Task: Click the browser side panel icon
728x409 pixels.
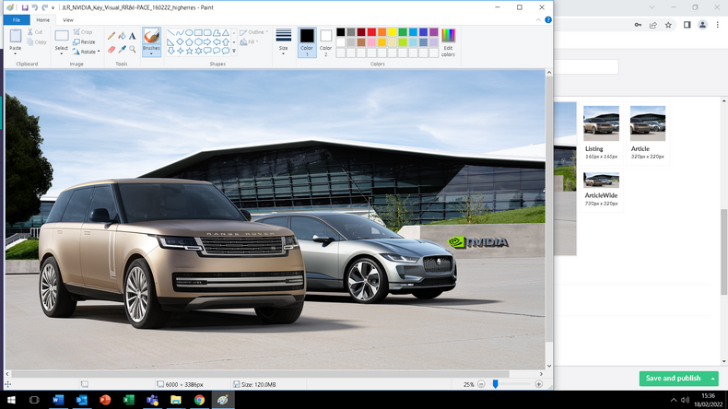Action: [687, 25]
